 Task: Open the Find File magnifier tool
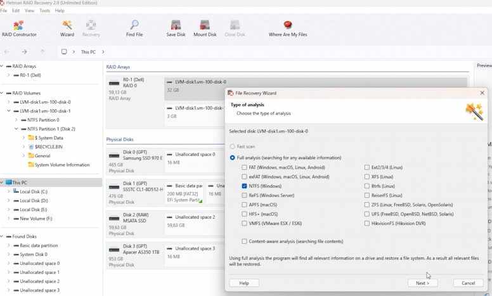coord(134,29)
